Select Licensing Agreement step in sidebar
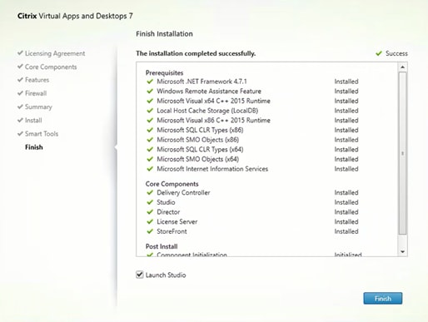428x322 pixels. point(55,53)
